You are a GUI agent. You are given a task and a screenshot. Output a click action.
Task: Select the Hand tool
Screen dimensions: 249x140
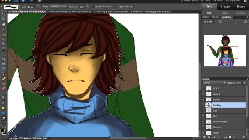click(4, 24)
